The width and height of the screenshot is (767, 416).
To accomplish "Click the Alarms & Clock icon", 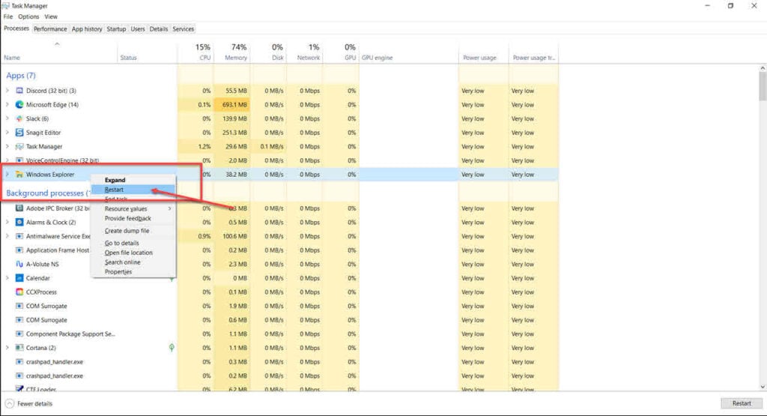I will tap(19, 222).
